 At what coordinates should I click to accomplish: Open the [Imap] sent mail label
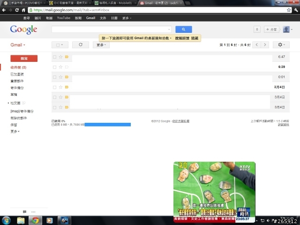click(22, 111)
